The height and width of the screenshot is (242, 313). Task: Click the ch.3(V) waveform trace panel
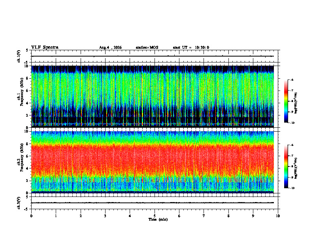[x=155, y=203]
